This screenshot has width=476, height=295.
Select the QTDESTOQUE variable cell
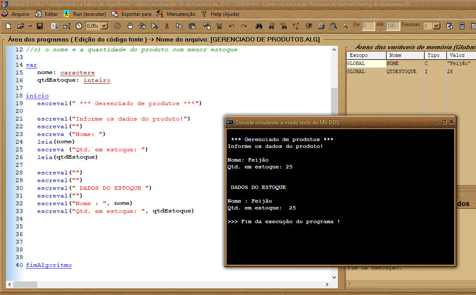click(405, 72)
